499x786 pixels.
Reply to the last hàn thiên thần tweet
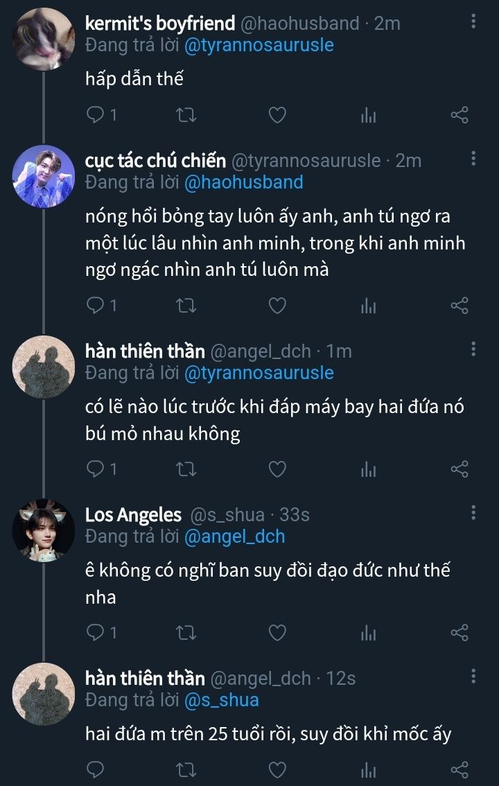tap(96, 769)
